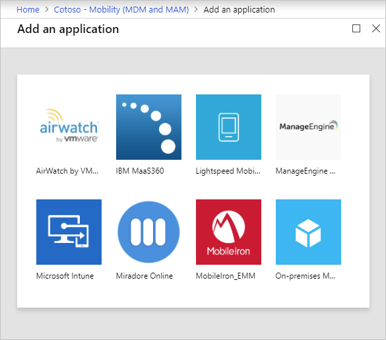Image resolution: width=386 pixels, height=340 pixels.
Task: Click the 'Microsoft Intune' label text
Action: point(65,276)
